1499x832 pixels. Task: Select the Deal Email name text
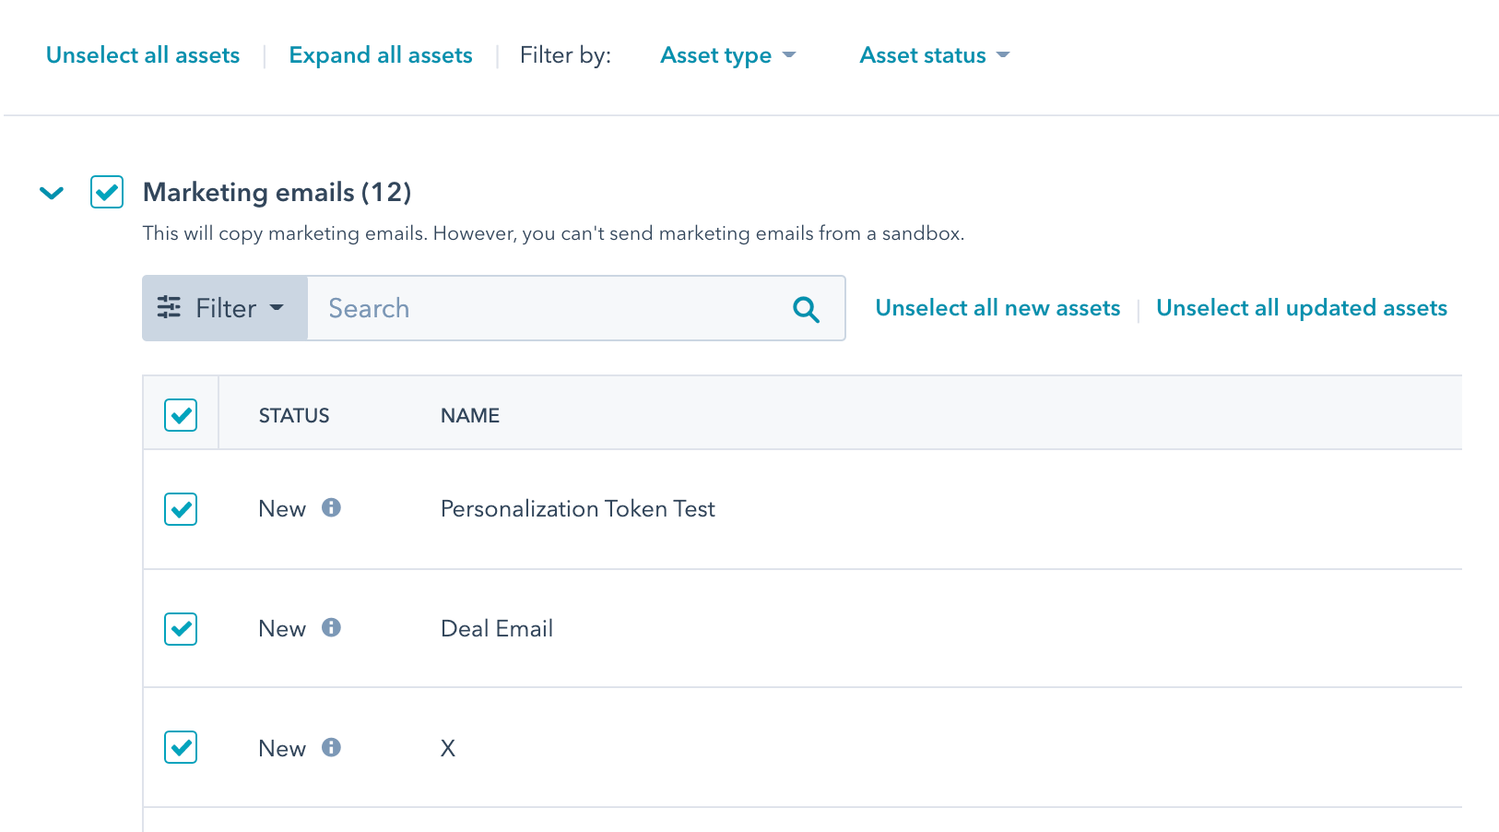click(x=497, y=629)
